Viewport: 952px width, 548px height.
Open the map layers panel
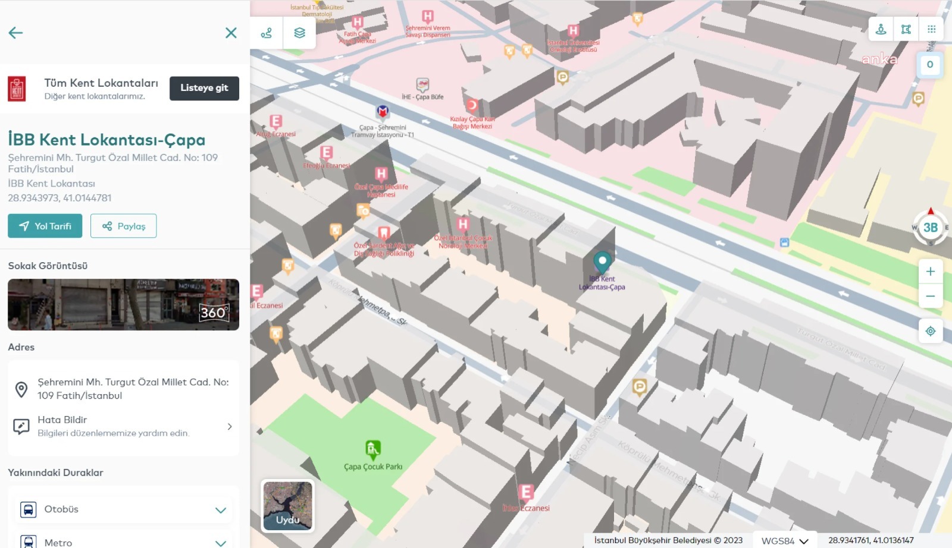tap(300, 33)
